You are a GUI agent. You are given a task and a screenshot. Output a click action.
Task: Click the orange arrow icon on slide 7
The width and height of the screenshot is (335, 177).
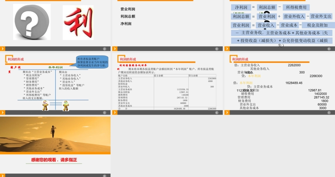pyautogui.click(x=227, y=113)
